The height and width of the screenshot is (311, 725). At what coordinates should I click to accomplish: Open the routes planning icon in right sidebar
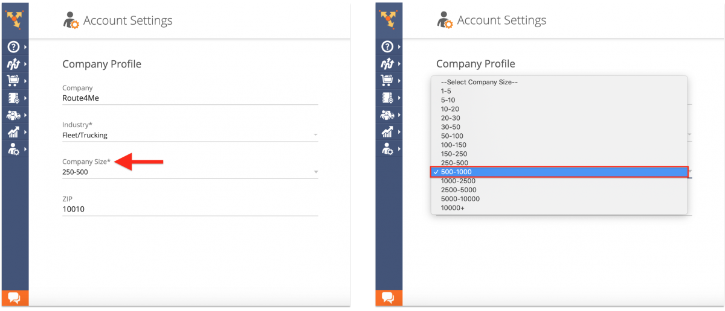click(x=387, y=64)
